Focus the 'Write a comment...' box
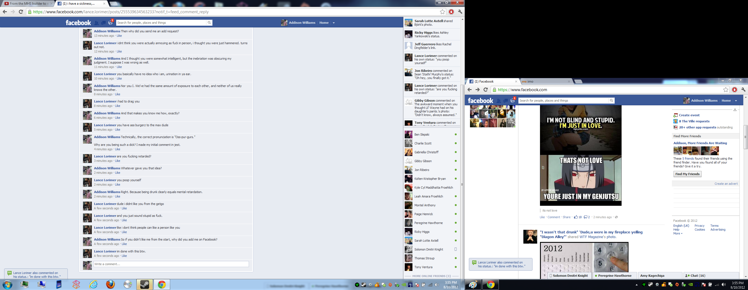 coord(171,264)
